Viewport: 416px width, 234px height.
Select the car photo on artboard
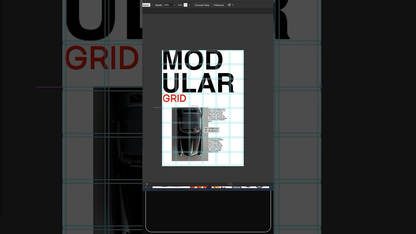coord(190,134)
